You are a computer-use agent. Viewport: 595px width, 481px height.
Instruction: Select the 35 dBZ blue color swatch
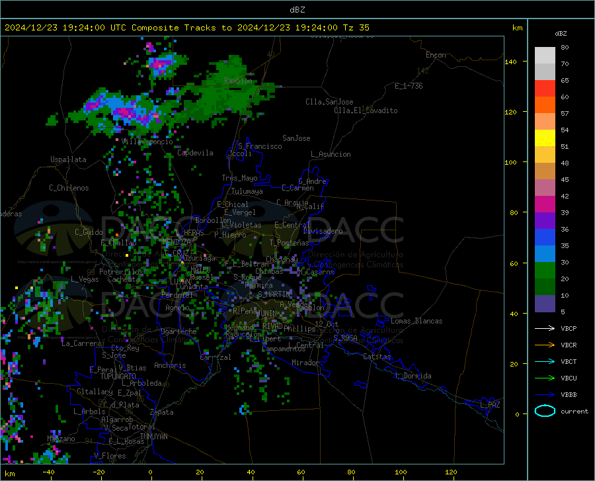[545, 238]
